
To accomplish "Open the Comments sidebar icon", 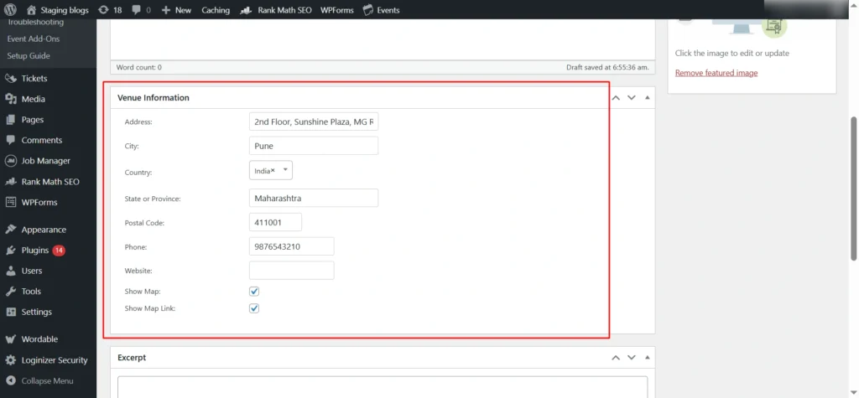I will pyautogui.click(x=10, y=140).
